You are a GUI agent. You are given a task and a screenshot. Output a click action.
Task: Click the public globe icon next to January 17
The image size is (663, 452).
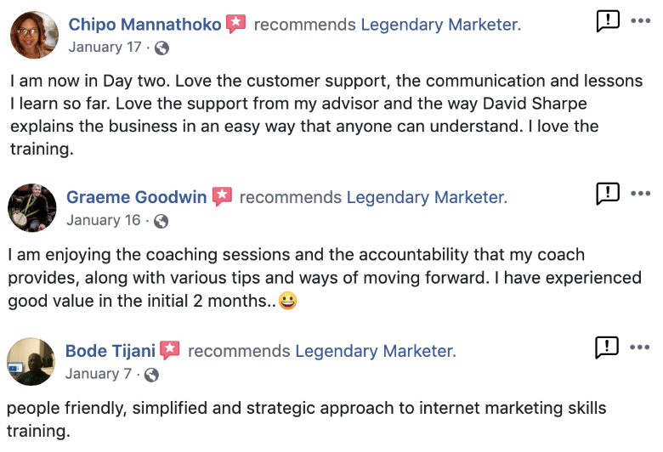pos(161,48)
